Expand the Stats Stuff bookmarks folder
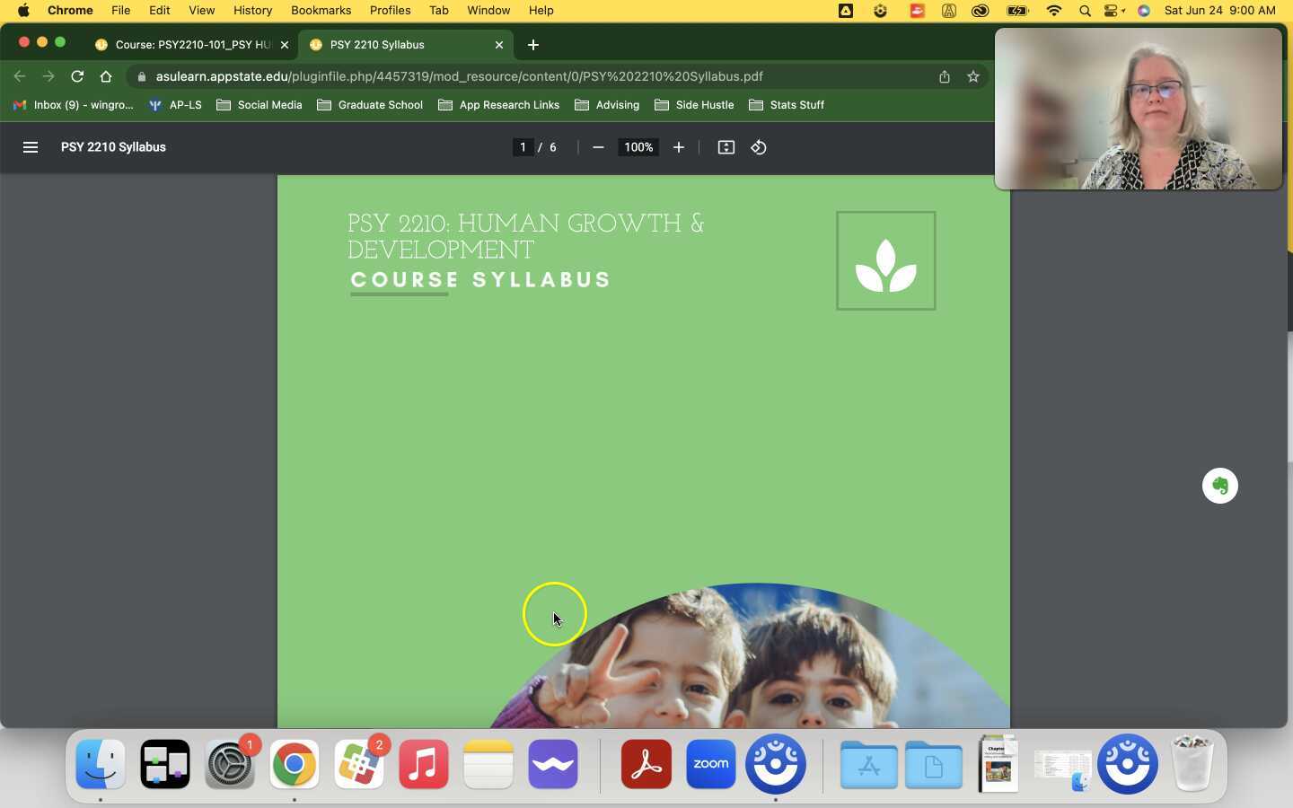The image size is (1293, 808). (x=787, y=105)
